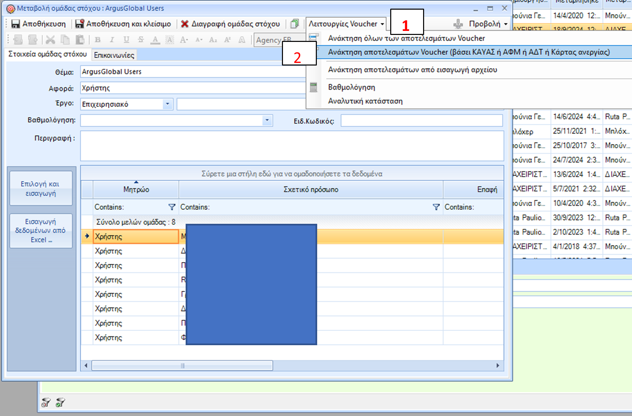
Task: Click the Paste clipboard icon
Action: pyautogui.click(x=80, y=40)
